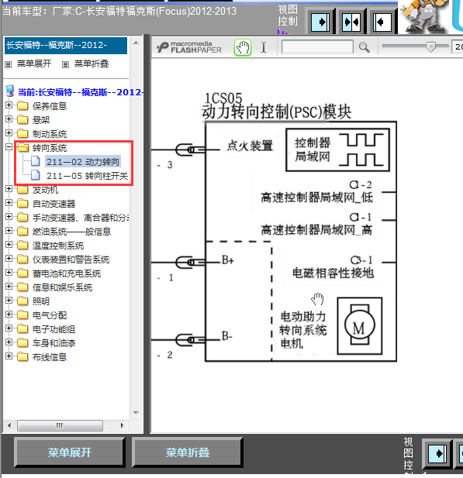Click the 车身和油漆 folder icon
Screen dimensions: 463x478
22,342
